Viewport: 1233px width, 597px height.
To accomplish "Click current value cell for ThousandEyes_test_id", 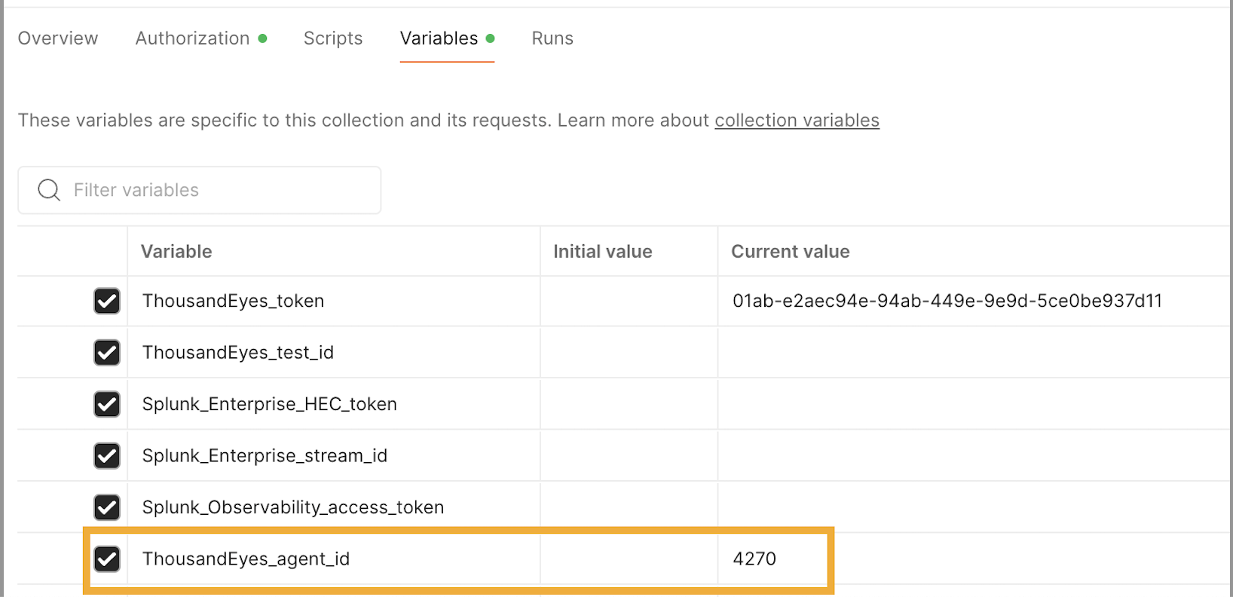I will [974, 353].
